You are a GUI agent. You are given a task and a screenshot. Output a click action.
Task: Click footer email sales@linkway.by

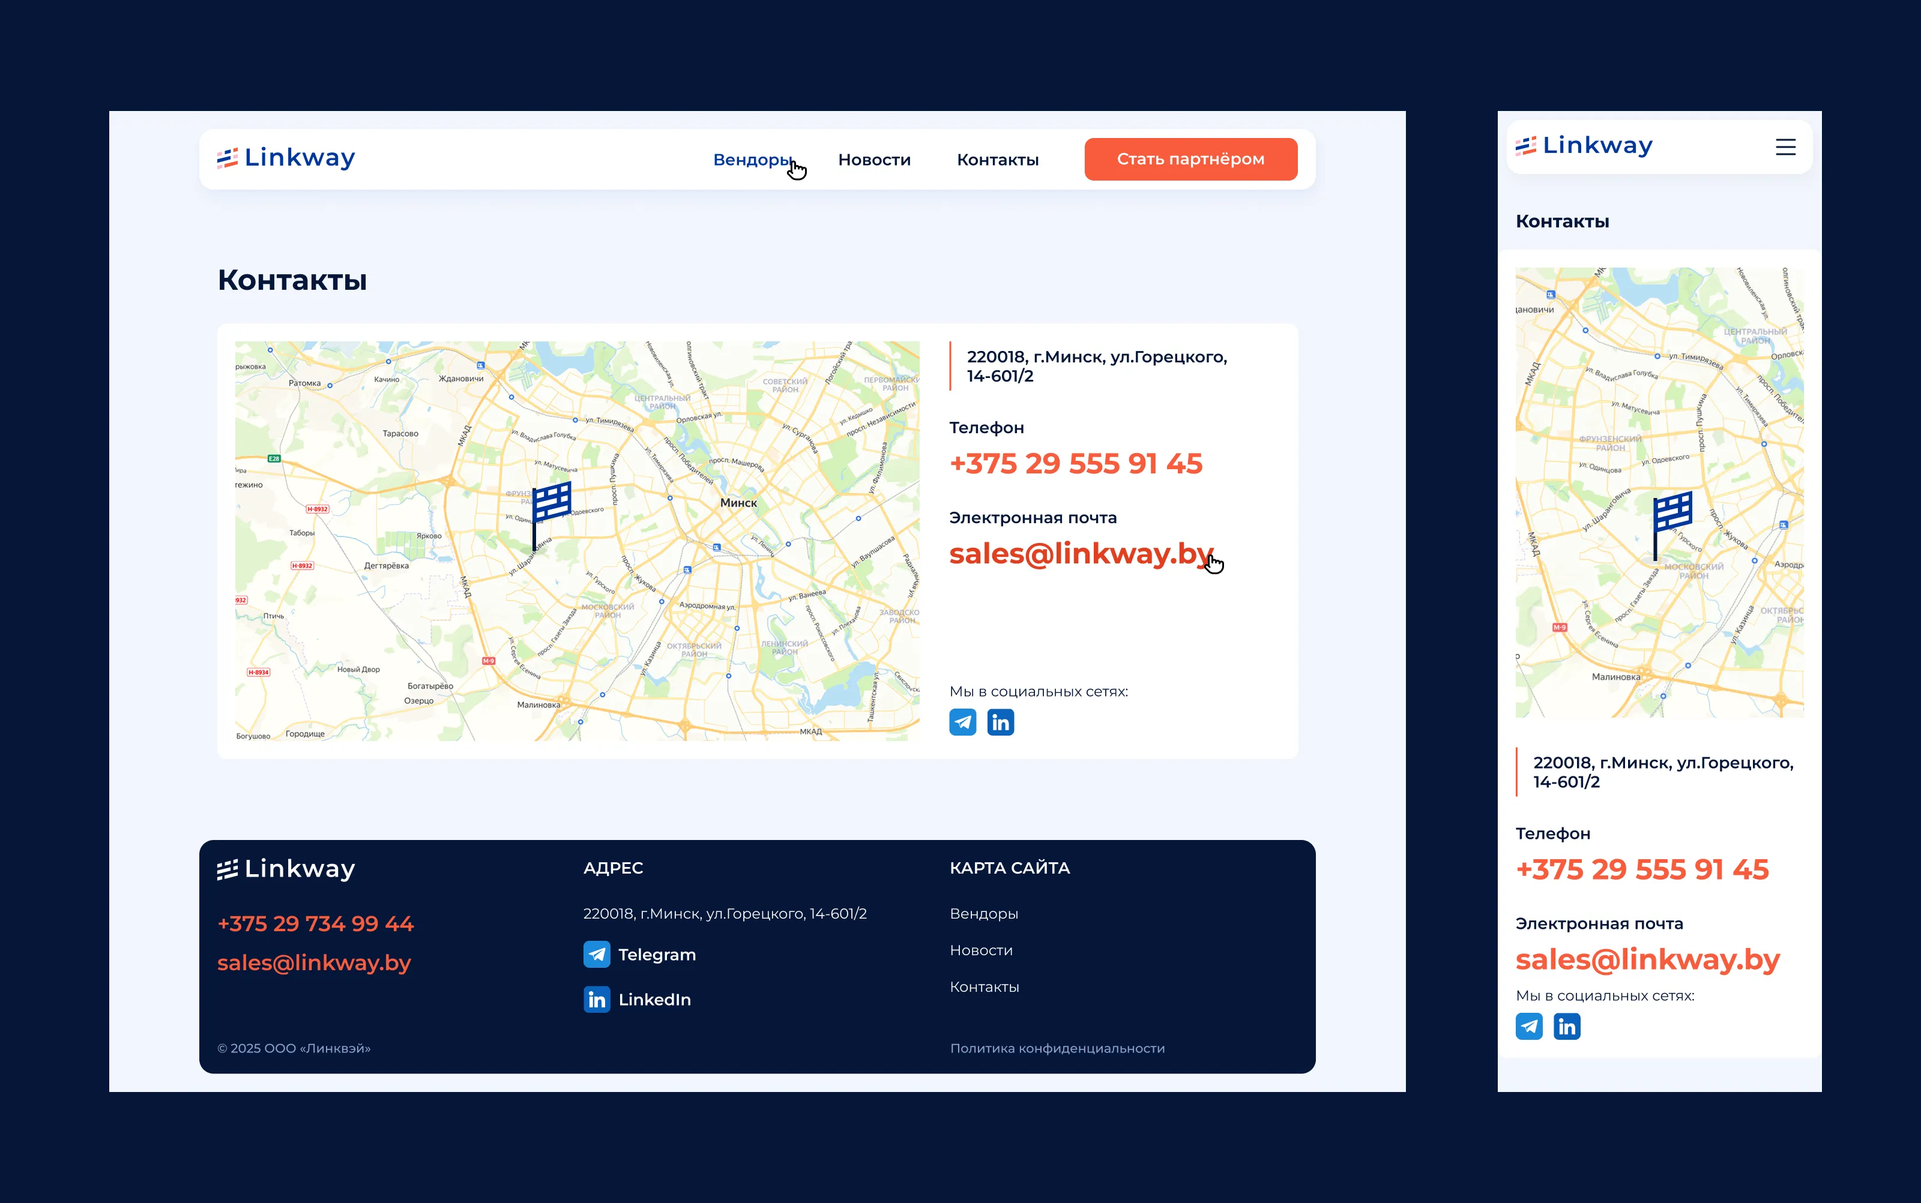314,963
